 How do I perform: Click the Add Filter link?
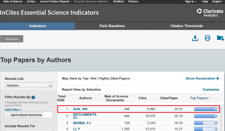pos(13,110)
